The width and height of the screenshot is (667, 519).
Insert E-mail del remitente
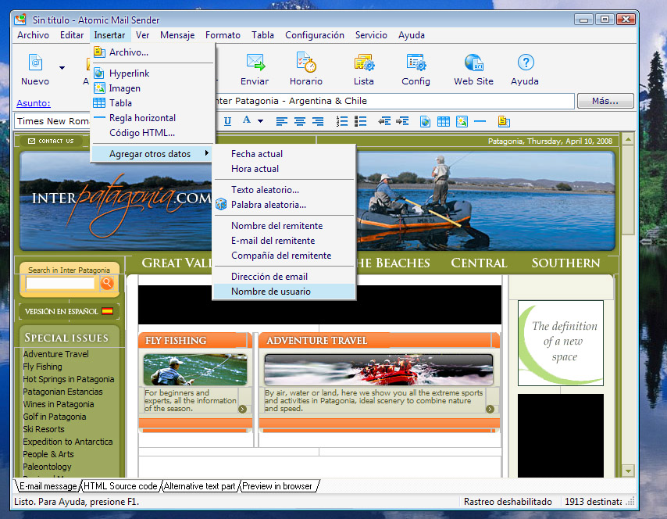point(284,241)
